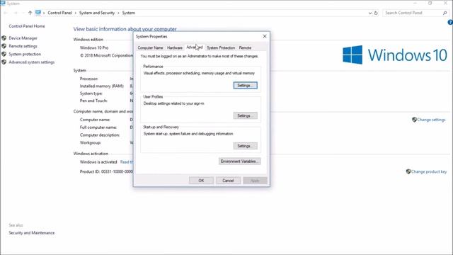Click Change settings link
This screenshot has width=453, height=255.
pyautogui.click(x=431, y=120)
